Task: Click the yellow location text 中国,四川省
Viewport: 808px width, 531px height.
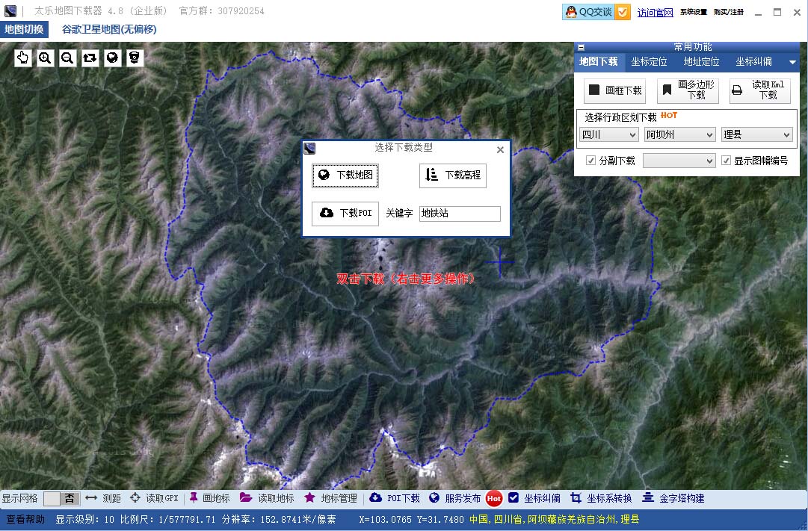Action: point(555,519)
